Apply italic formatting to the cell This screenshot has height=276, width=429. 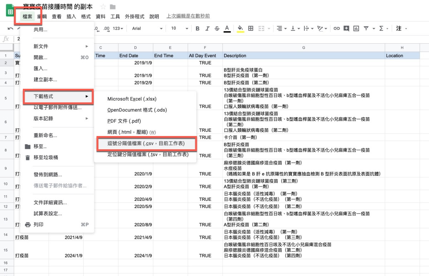pyautogui.click(x=207, y=29)
